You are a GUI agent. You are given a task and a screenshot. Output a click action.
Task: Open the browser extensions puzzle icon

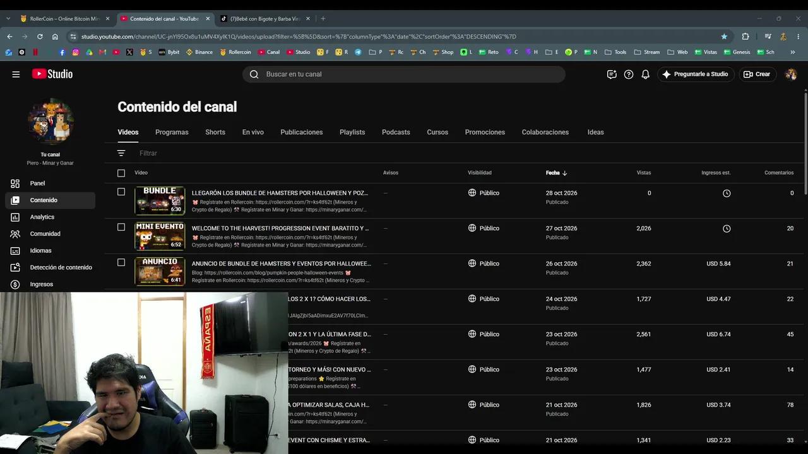(746, 37)
